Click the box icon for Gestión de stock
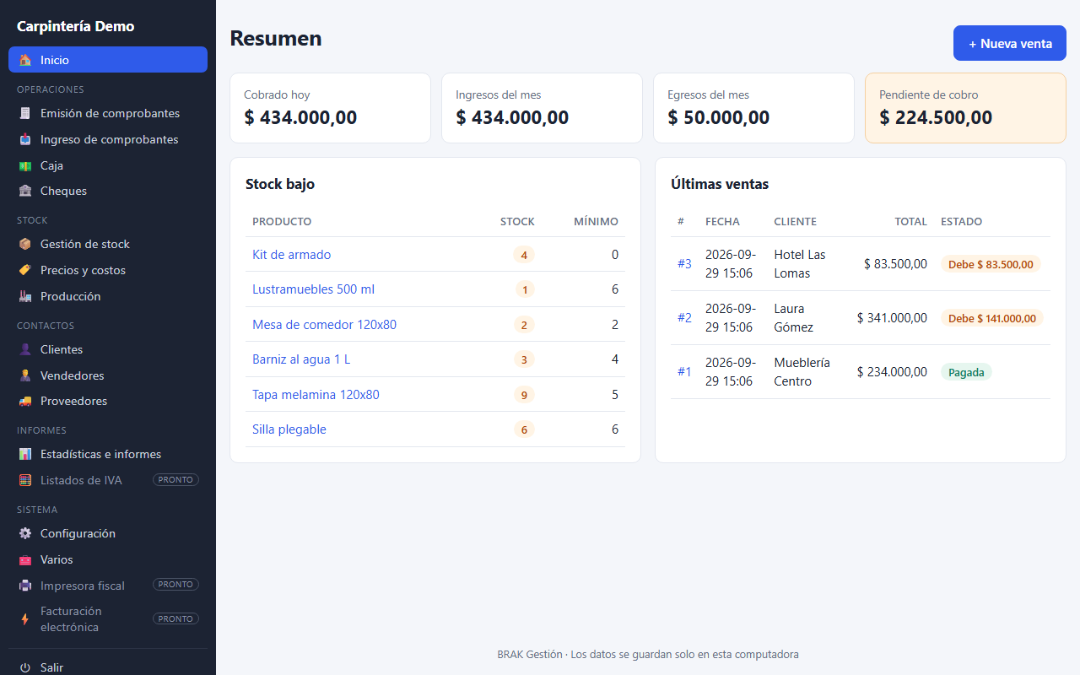 [x=25, y=244]
